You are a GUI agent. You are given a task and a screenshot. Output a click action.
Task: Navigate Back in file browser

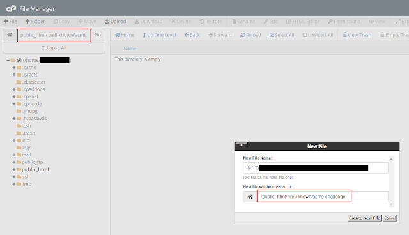192,35
